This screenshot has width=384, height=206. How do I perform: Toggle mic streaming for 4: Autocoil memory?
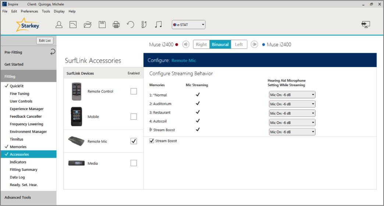tap(198, 121)
